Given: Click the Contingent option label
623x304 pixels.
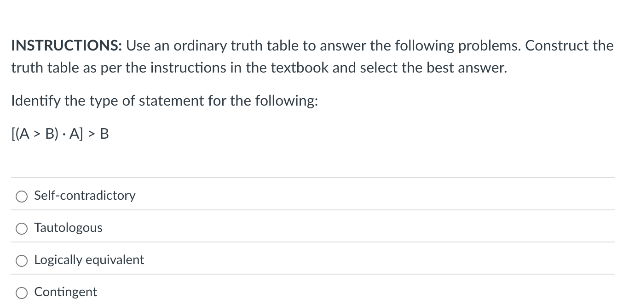Looking at the screenshot, I should 65,292.
